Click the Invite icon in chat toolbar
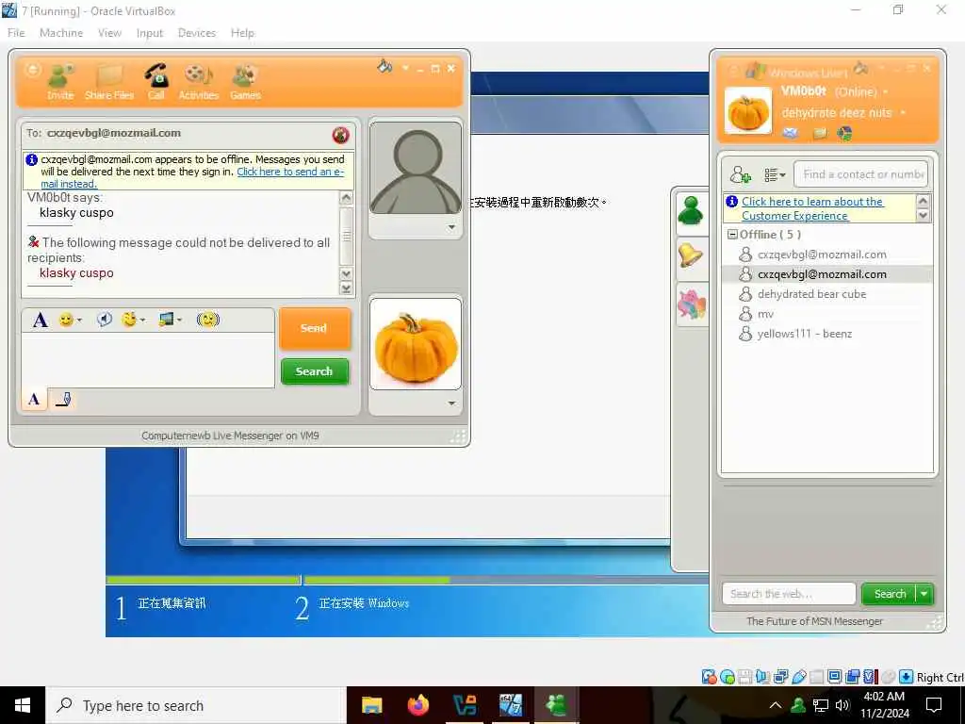 click(x=60, y=81)
